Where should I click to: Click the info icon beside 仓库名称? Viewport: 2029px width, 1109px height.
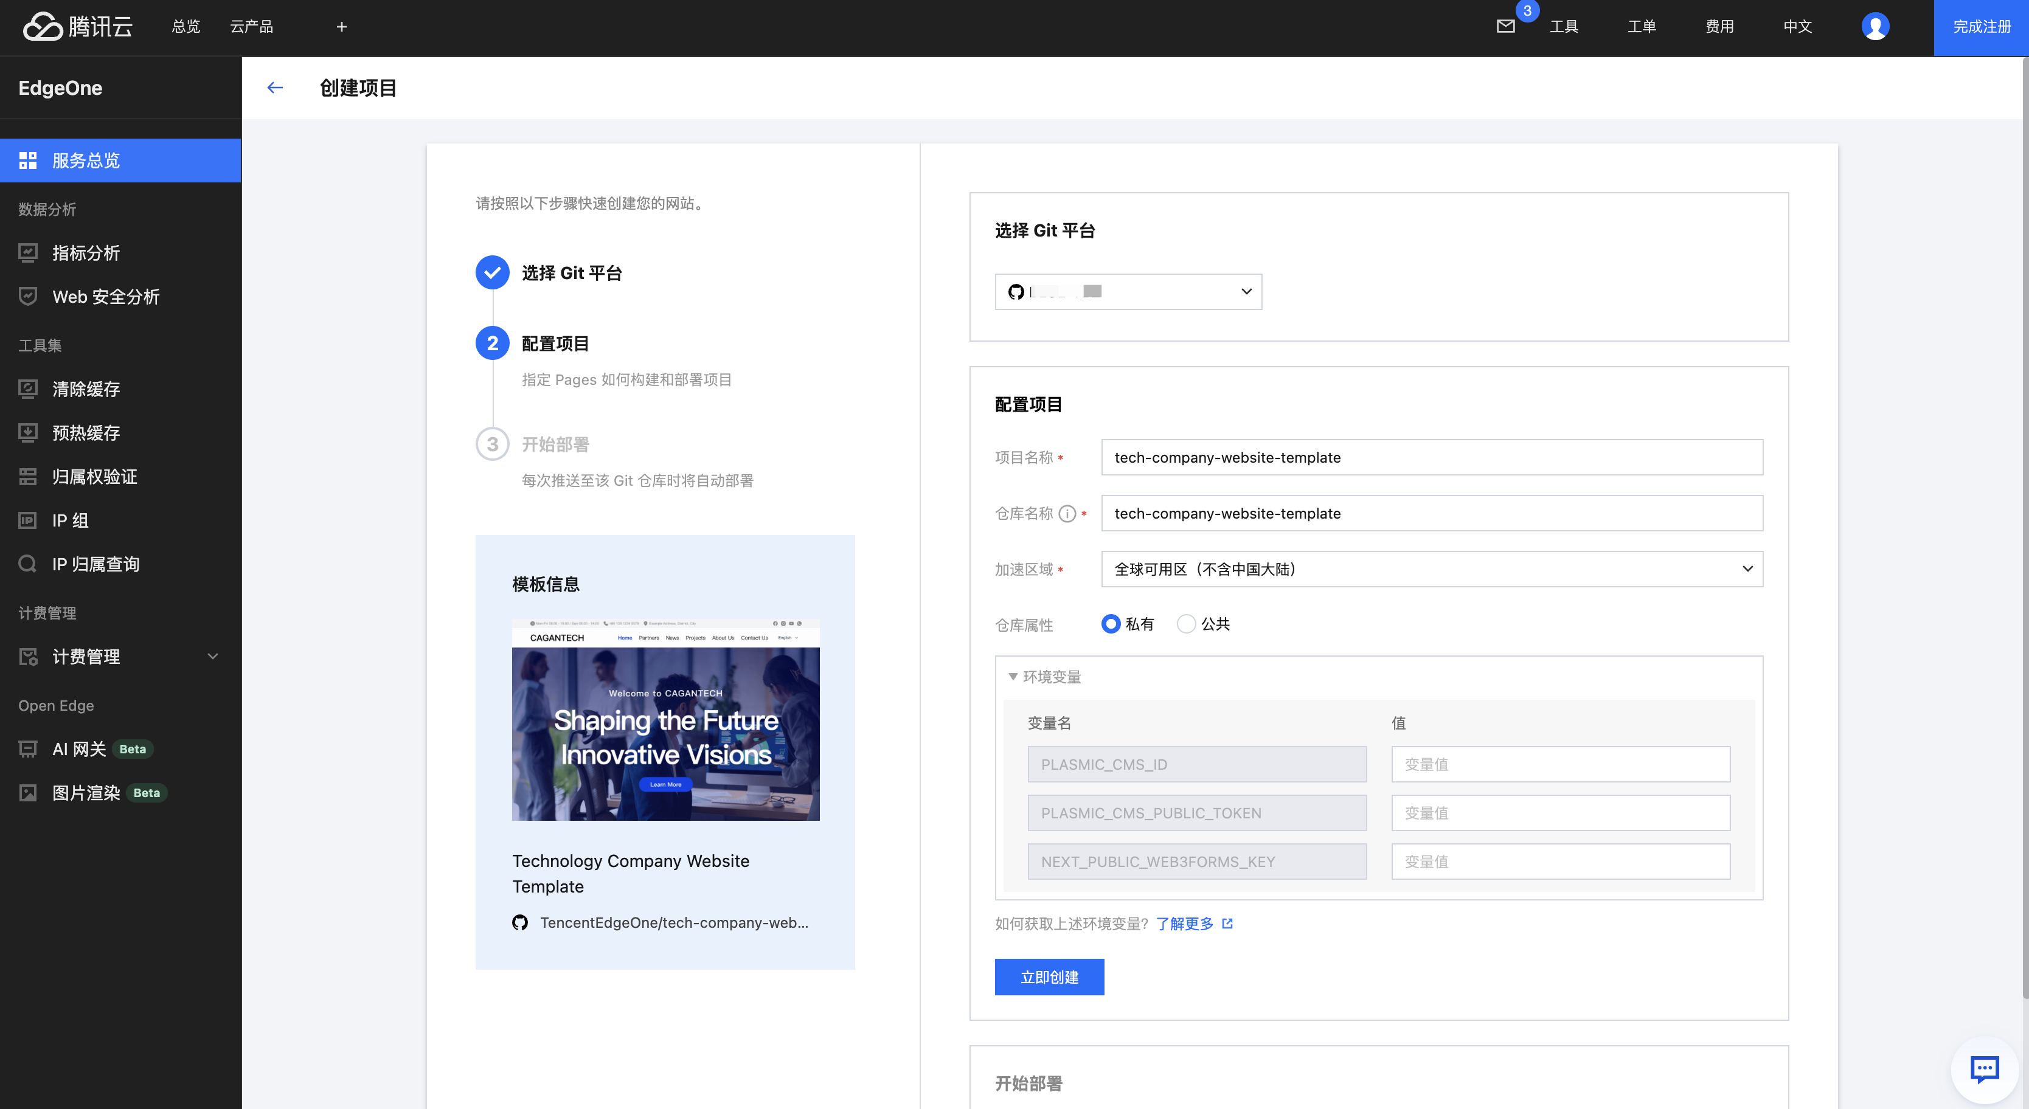[x=1067, y=514]
